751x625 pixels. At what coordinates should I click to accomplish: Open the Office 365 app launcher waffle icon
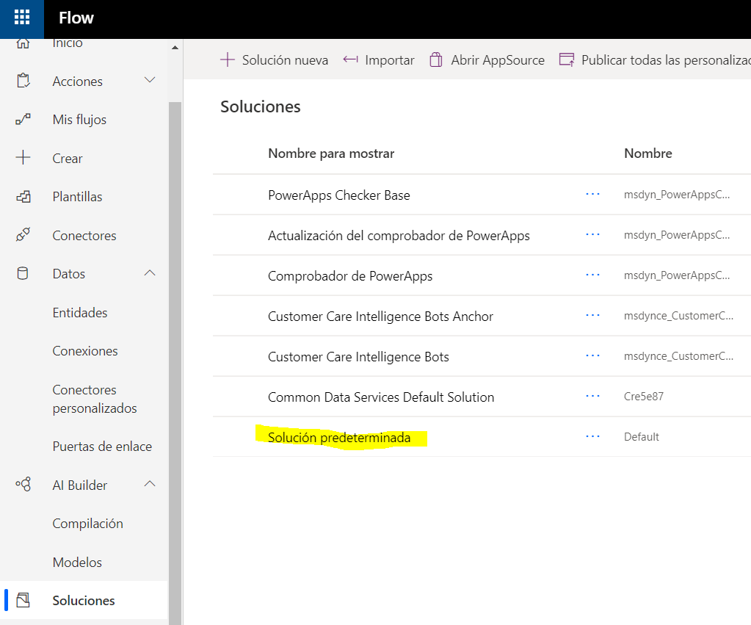tap(21, 17)
